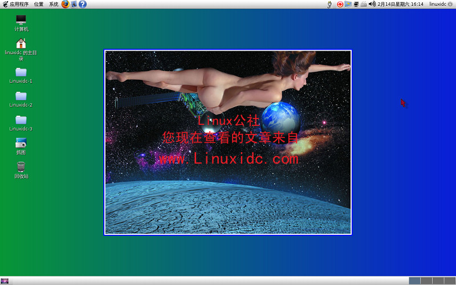Image resolution: width=456 pixels, height=285 pixels.
Task: Switch to the second workspace
Action: (426, 281)
